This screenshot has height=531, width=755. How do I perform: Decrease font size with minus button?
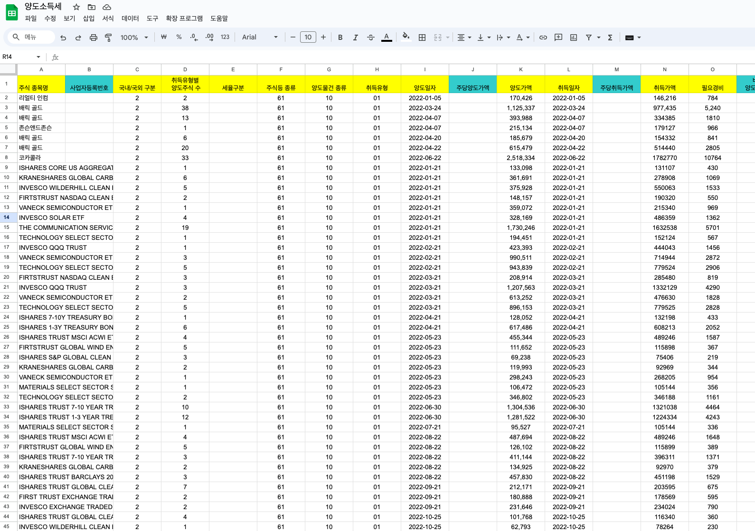293,37
